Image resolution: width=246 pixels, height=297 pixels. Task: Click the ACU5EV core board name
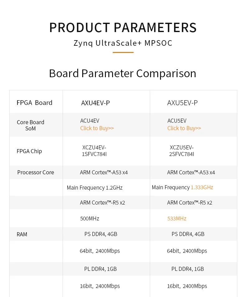tap(177, 121)
